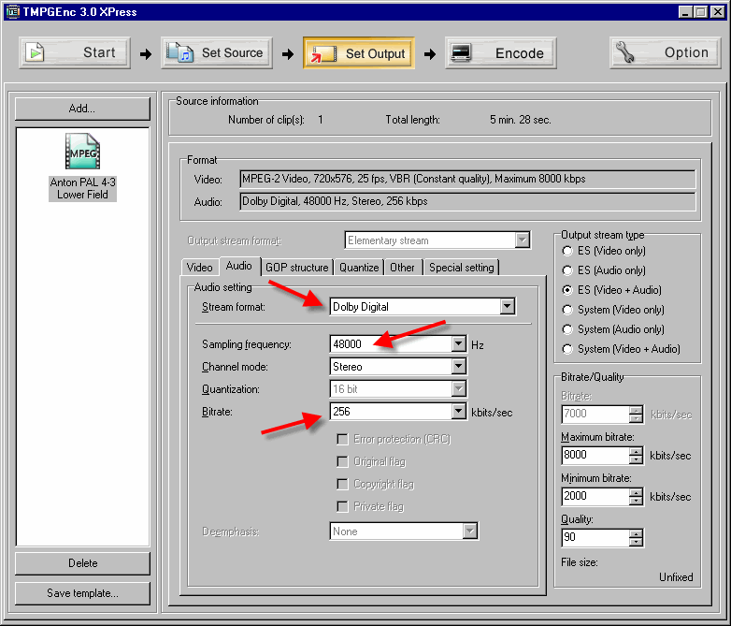Select the MPEG clip file icon
Viewport: 731px width, 626px height.
coord(82,151)
